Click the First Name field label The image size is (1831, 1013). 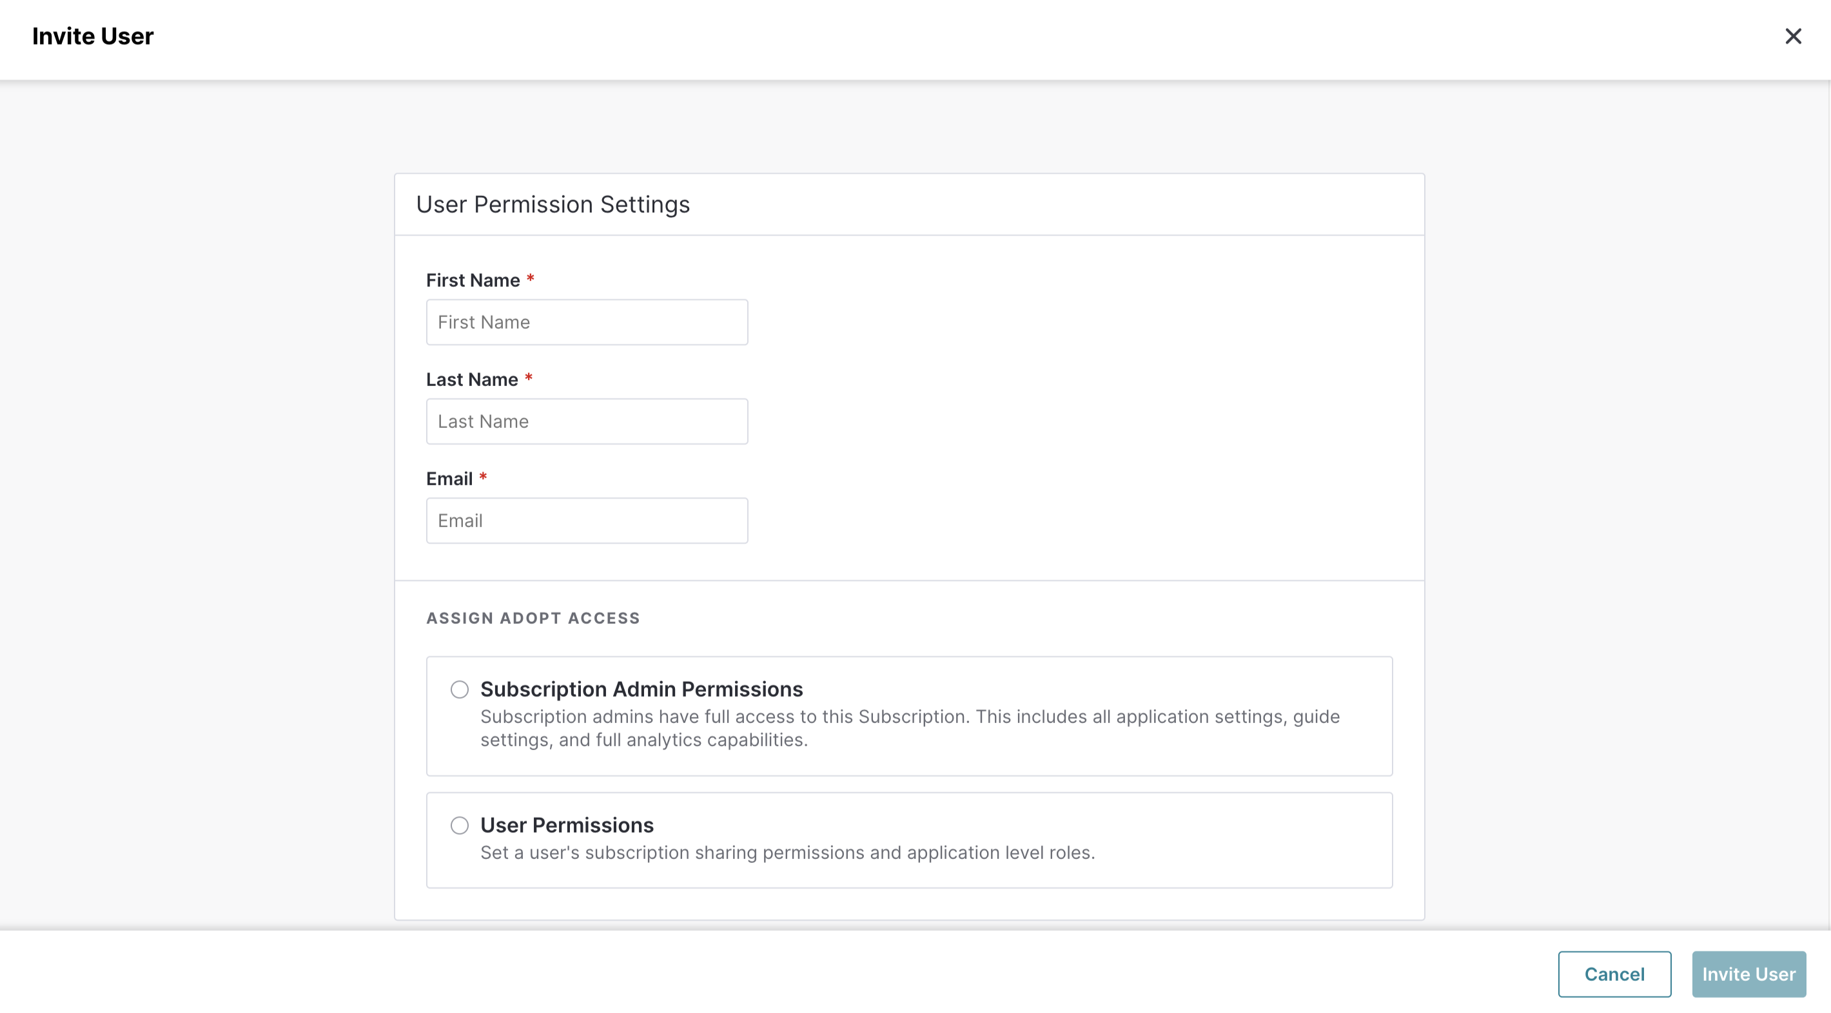point(473,280)
